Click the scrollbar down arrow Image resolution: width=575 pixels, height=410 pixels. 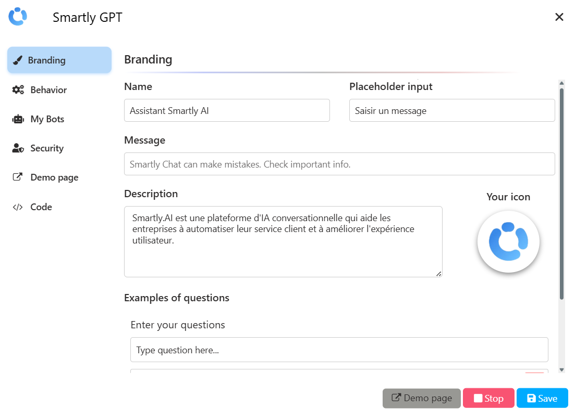(561, 370)
